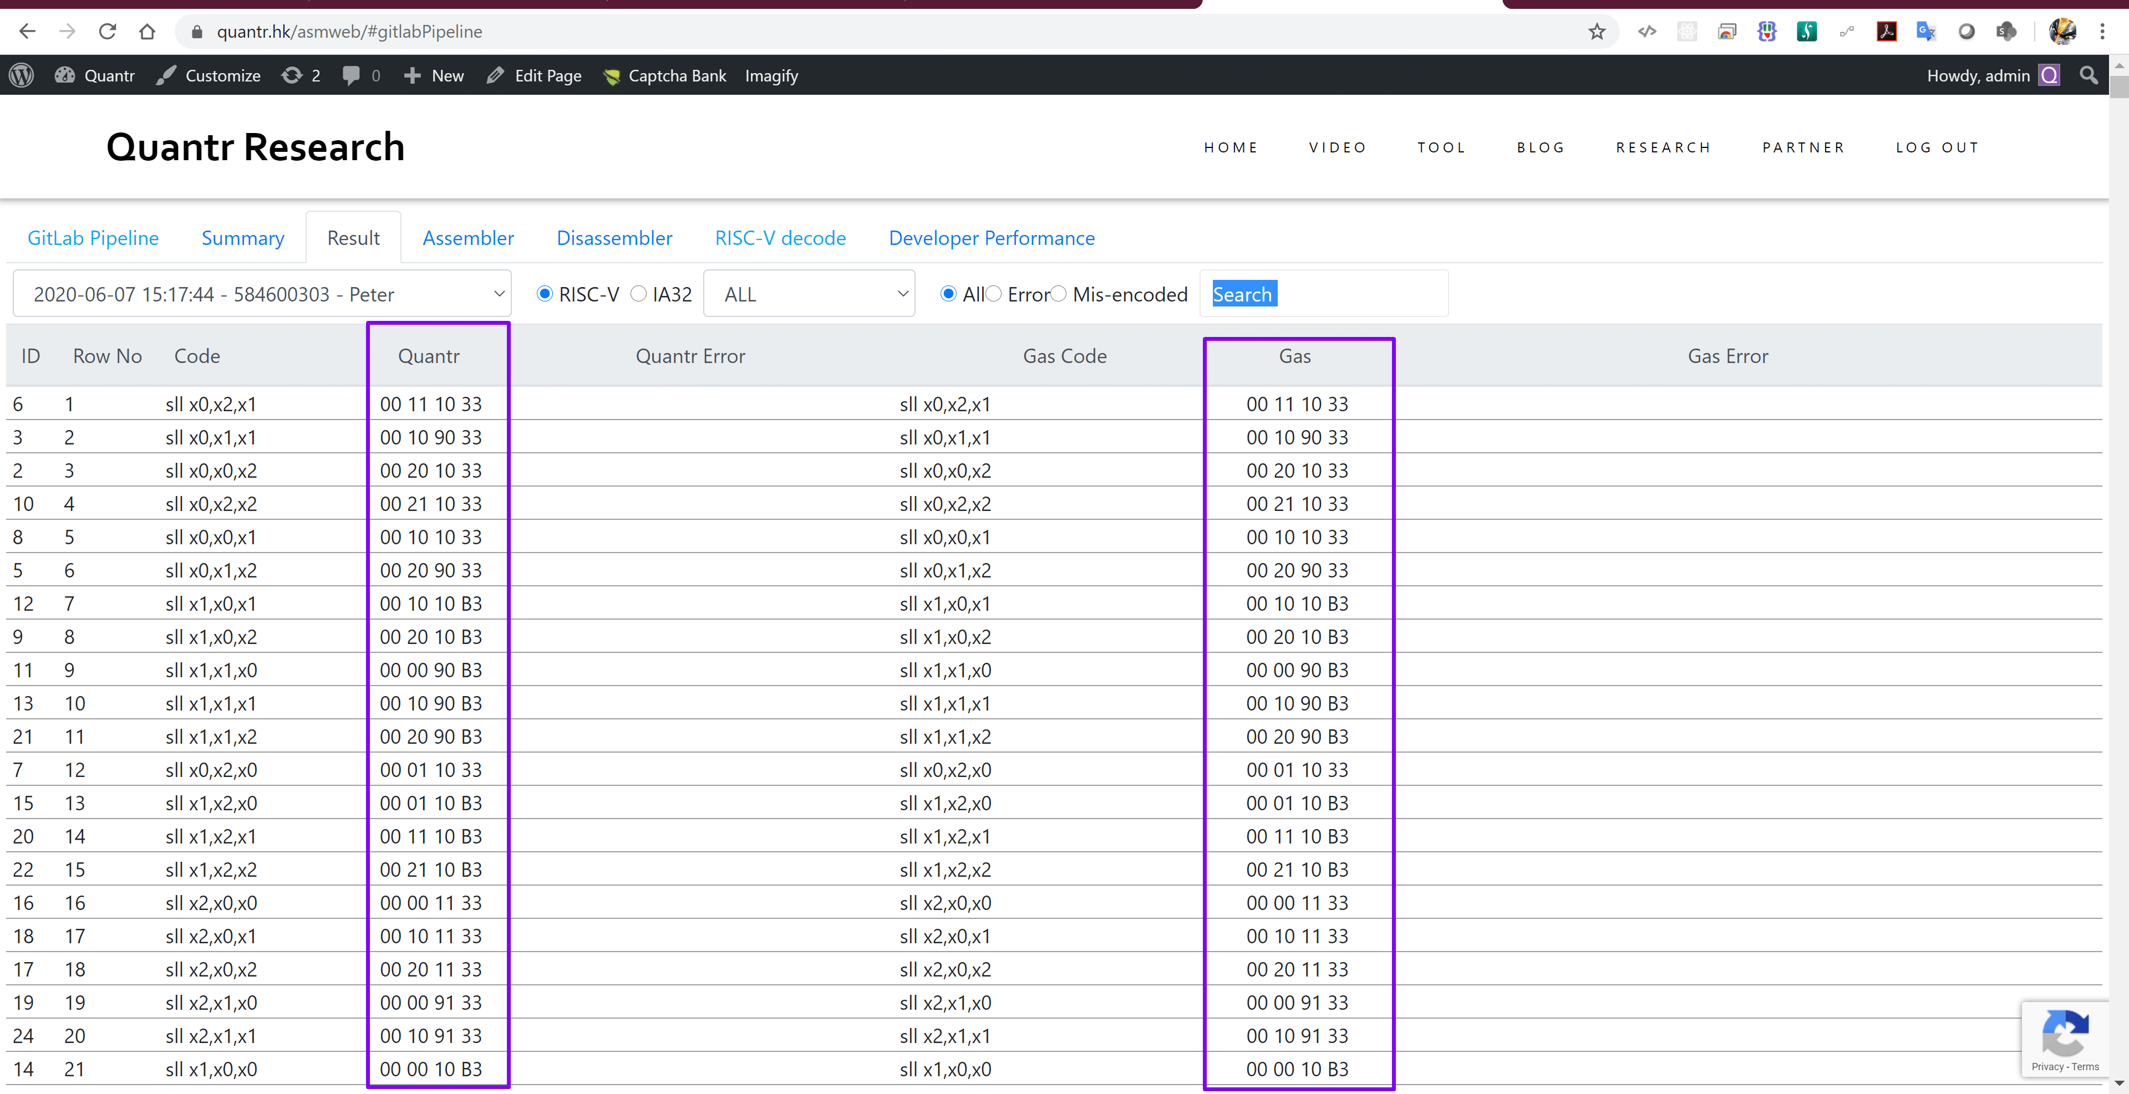Click the browser profile avatar
The height and width of the screenshot is (1094, 2129).
tap(2062, 32)
